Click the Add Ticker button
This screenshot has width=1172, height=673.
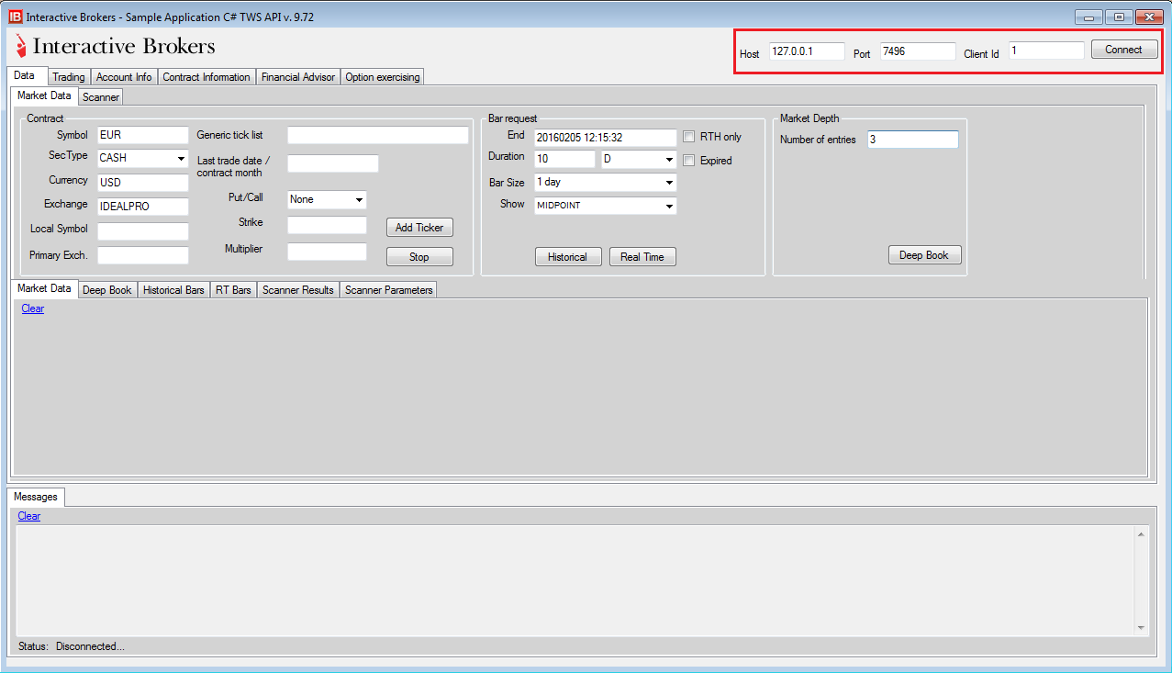[x=419, y=228]
